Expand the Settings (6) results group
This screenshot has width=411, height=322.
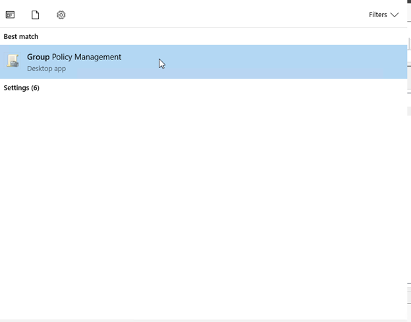(x=22, y=88)
